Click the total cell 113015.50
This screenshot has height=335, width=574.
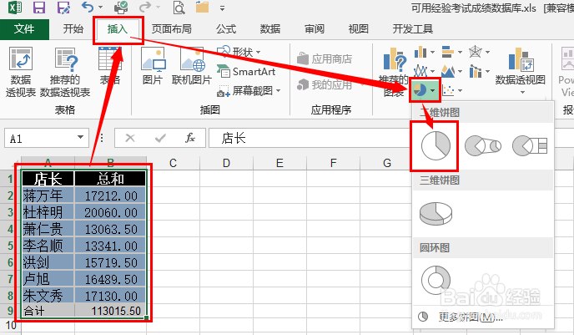(x=110, y=311)
